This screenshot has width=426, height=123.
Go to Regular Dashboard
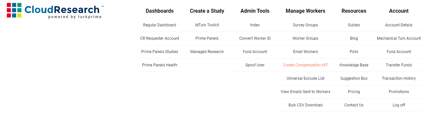click(x=159, y=25)
